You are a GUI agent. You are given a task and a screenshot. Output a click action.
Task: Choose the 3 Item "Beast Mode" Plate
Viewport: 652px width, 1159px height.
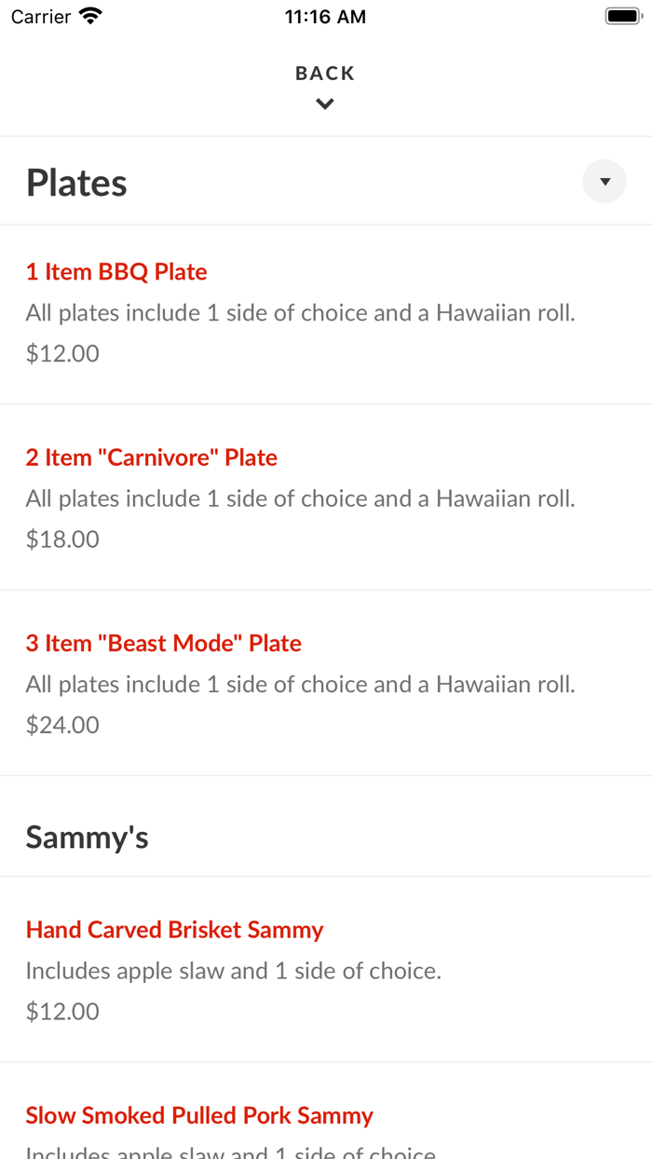pyautogui.click(x=164, y=643)
